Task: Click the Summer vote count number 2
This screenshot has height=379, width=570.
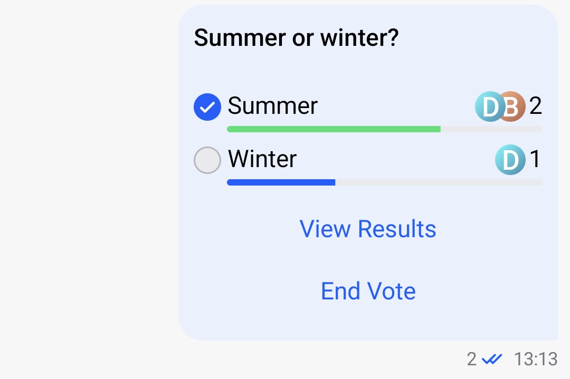Action: [536, 106]
